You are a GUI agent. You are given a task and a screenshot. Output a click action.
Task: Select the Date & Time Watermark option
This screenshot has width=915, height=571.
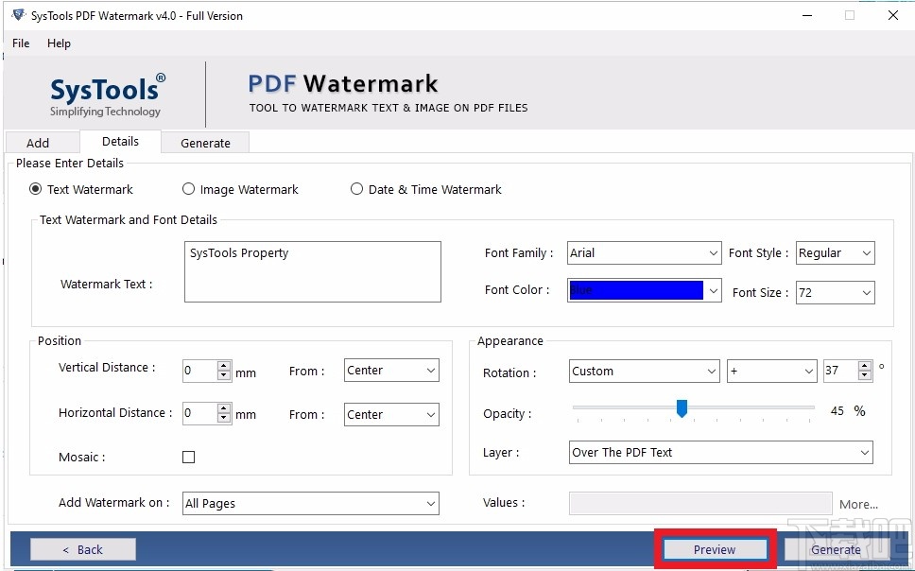[x=356, y=189]
